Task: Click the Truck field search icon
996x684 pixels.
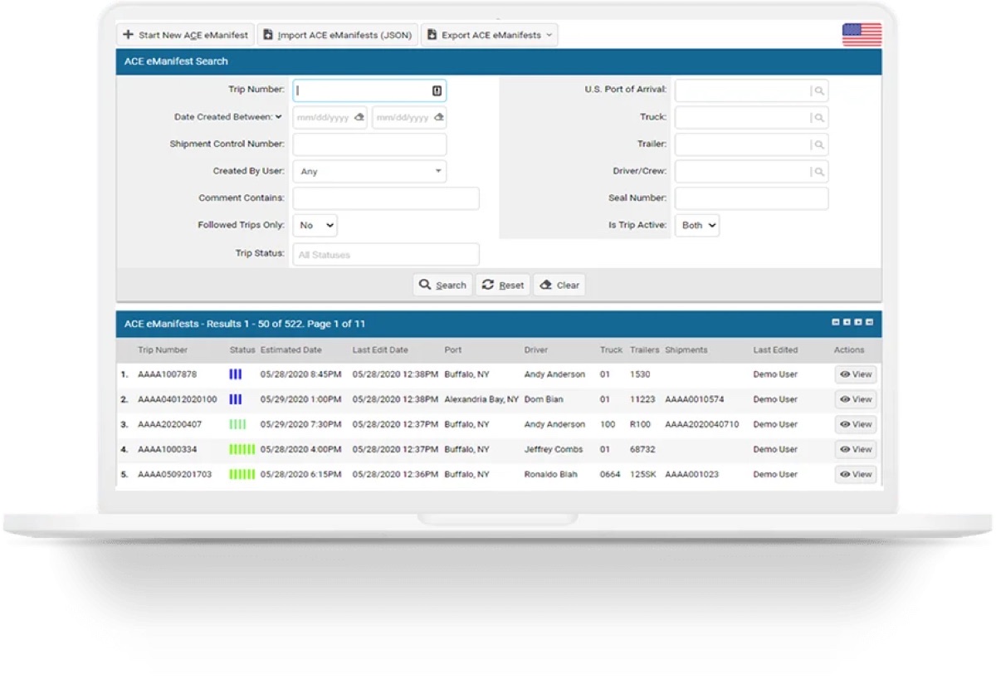Action: click(x=818, y=118)
